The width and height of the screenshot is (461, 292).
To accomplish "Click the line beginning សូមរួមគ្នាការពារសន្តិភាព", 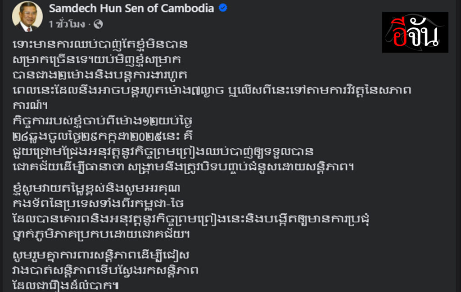I will coord(101,255).
